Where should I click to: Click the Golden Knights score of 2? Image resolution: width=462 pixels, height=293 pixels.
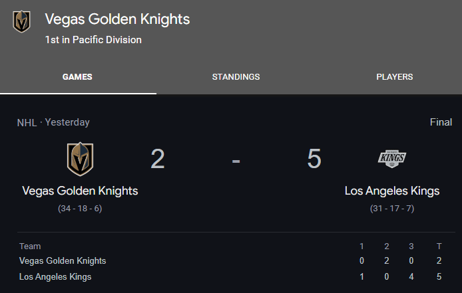[158, 159]
